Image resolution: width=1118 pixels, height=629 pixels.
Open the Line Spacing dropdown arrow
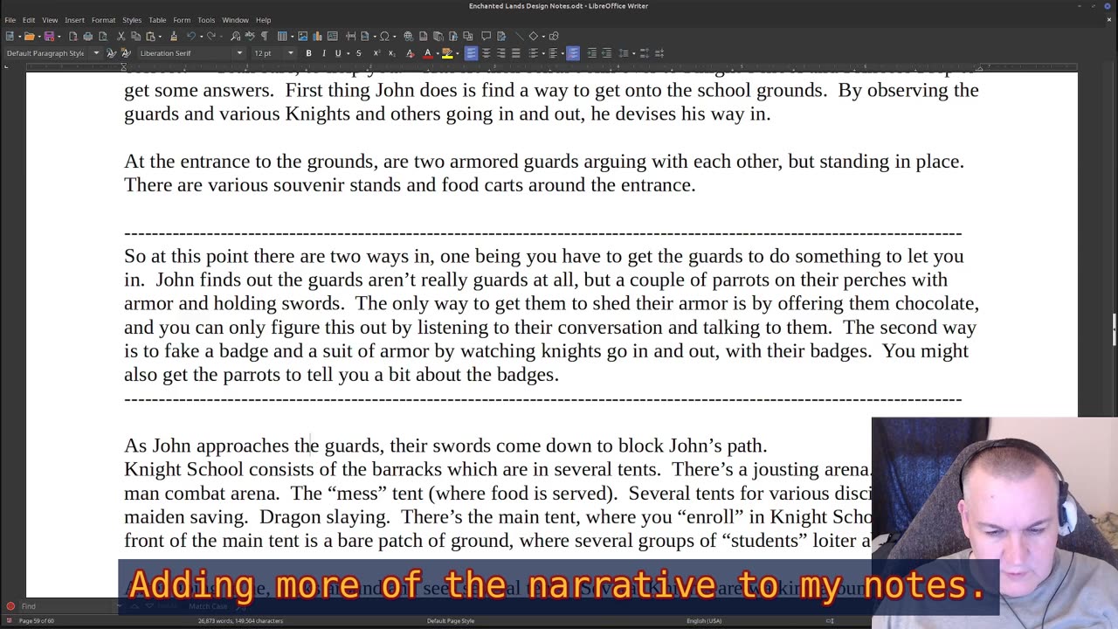point(633,53)
